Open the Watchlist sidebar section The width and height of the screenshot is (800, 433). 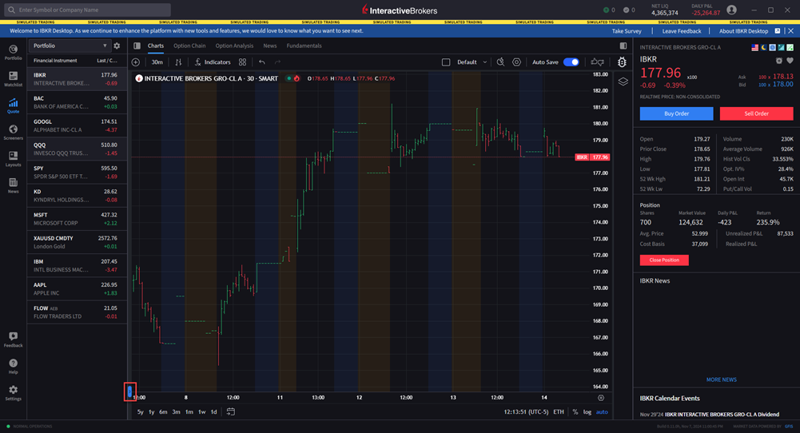[x=14, y=78]
